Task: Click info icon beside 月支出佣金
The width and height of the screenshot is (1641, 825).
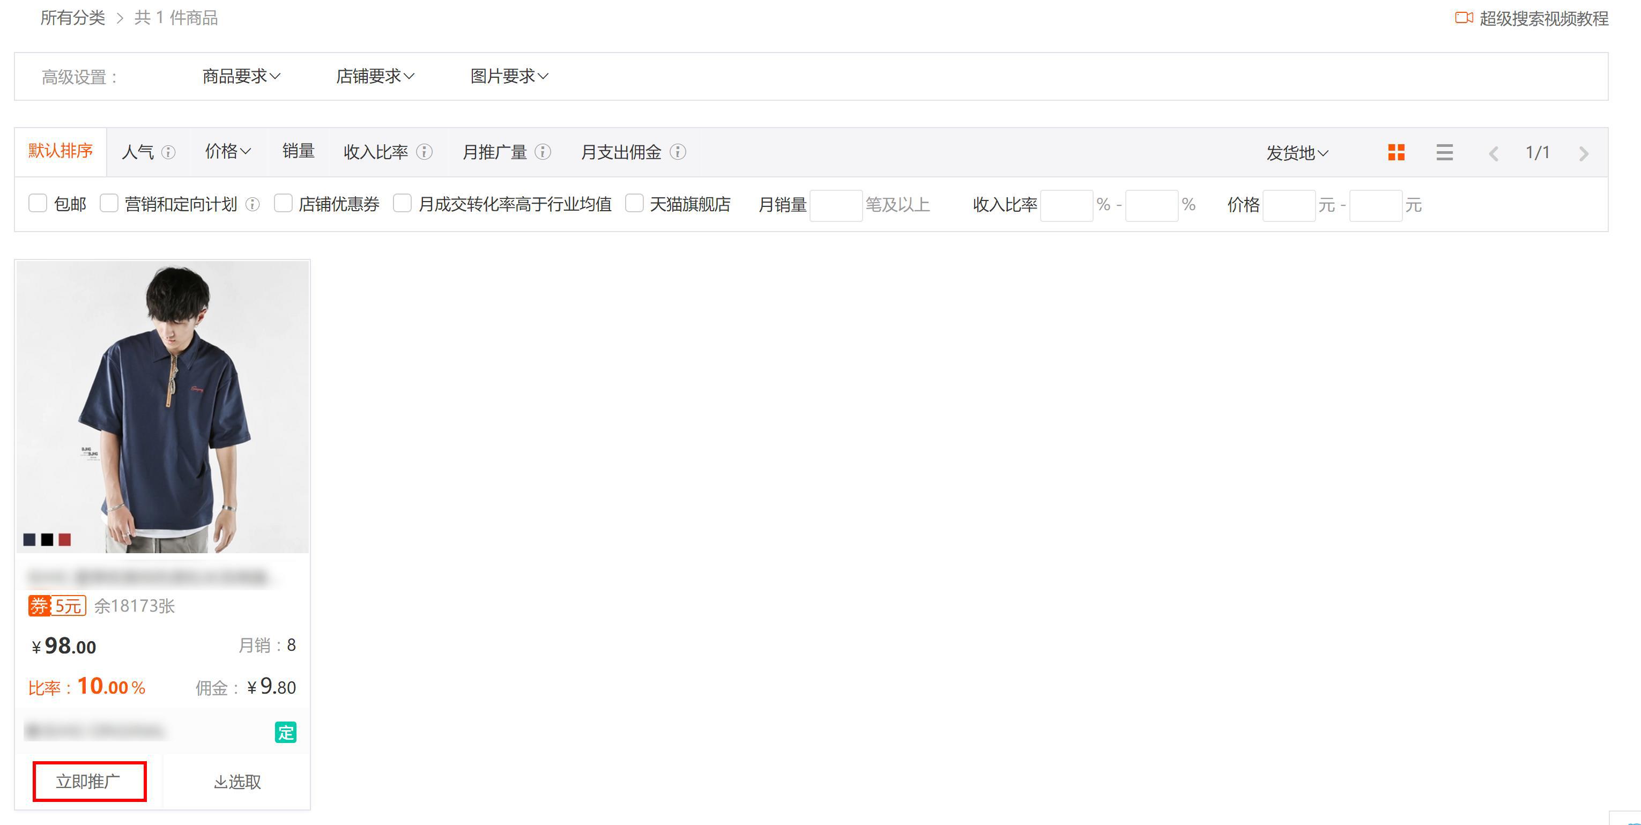Action: (678, 152)
